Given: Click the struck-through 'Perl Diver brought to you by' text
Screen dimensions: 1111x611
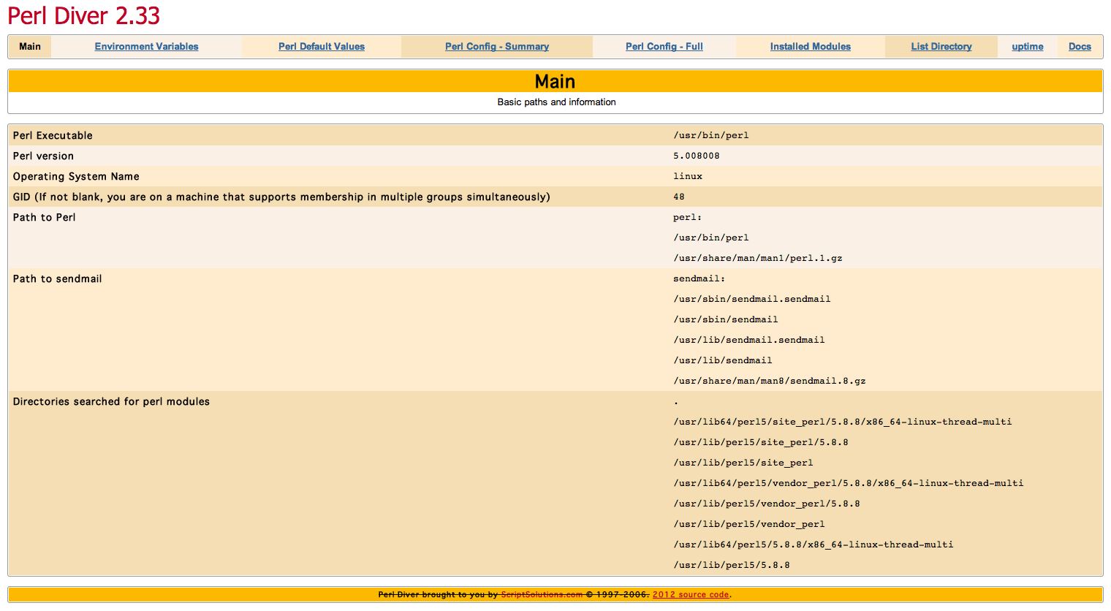Looking at the screenshot, I should pos(438,595).
